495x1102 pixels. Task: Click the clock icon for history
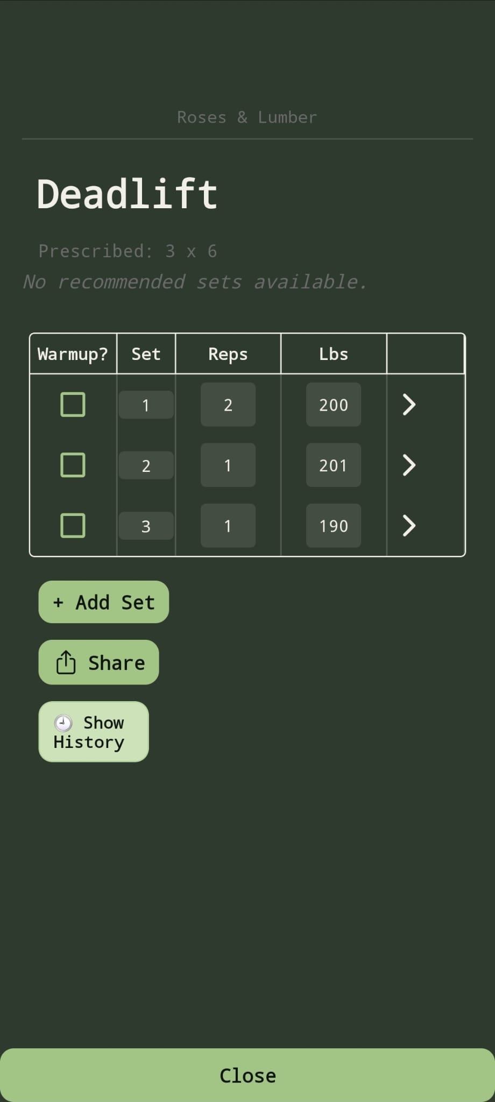tap(63, 723)
